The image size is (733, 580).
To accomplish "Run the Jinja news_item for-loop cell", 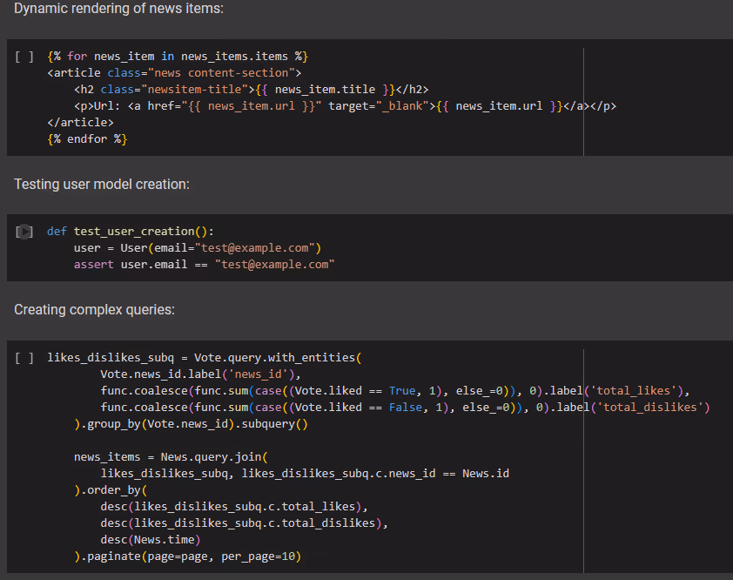I will point(24,57).
